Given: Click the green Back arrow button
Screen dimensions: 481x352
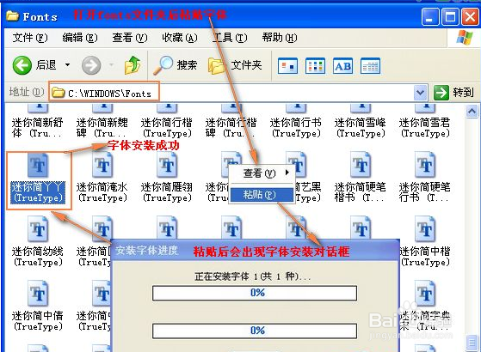Looking at the screenshot, I should (x=22, y=65).
